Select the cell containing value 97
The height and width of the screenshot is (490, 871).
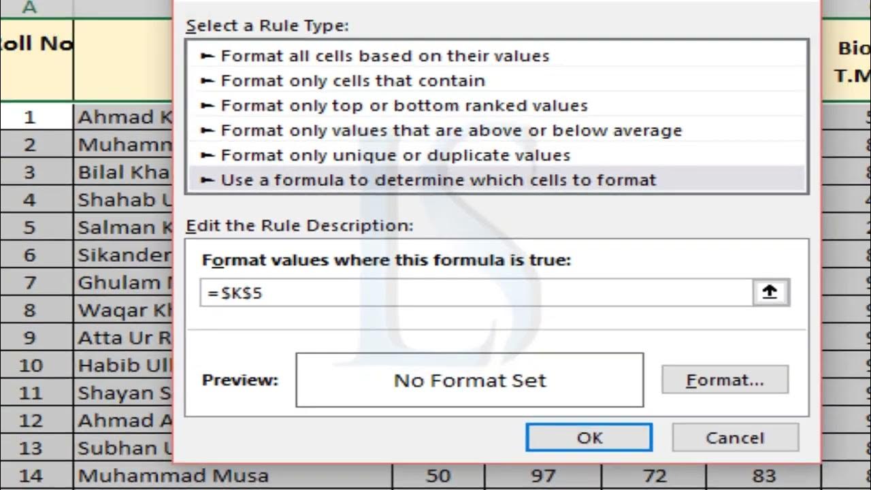click(543, 476)
